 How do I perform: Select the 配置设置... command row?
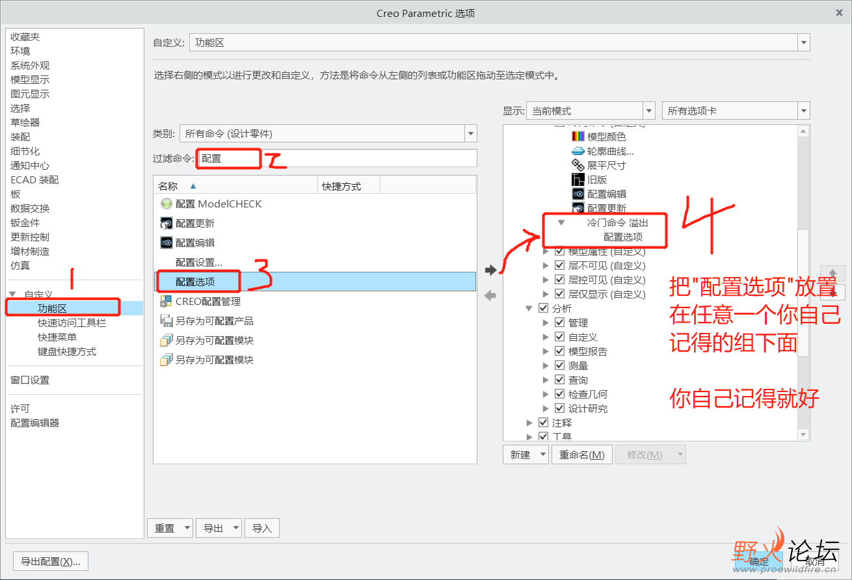(x=315, y=262)
